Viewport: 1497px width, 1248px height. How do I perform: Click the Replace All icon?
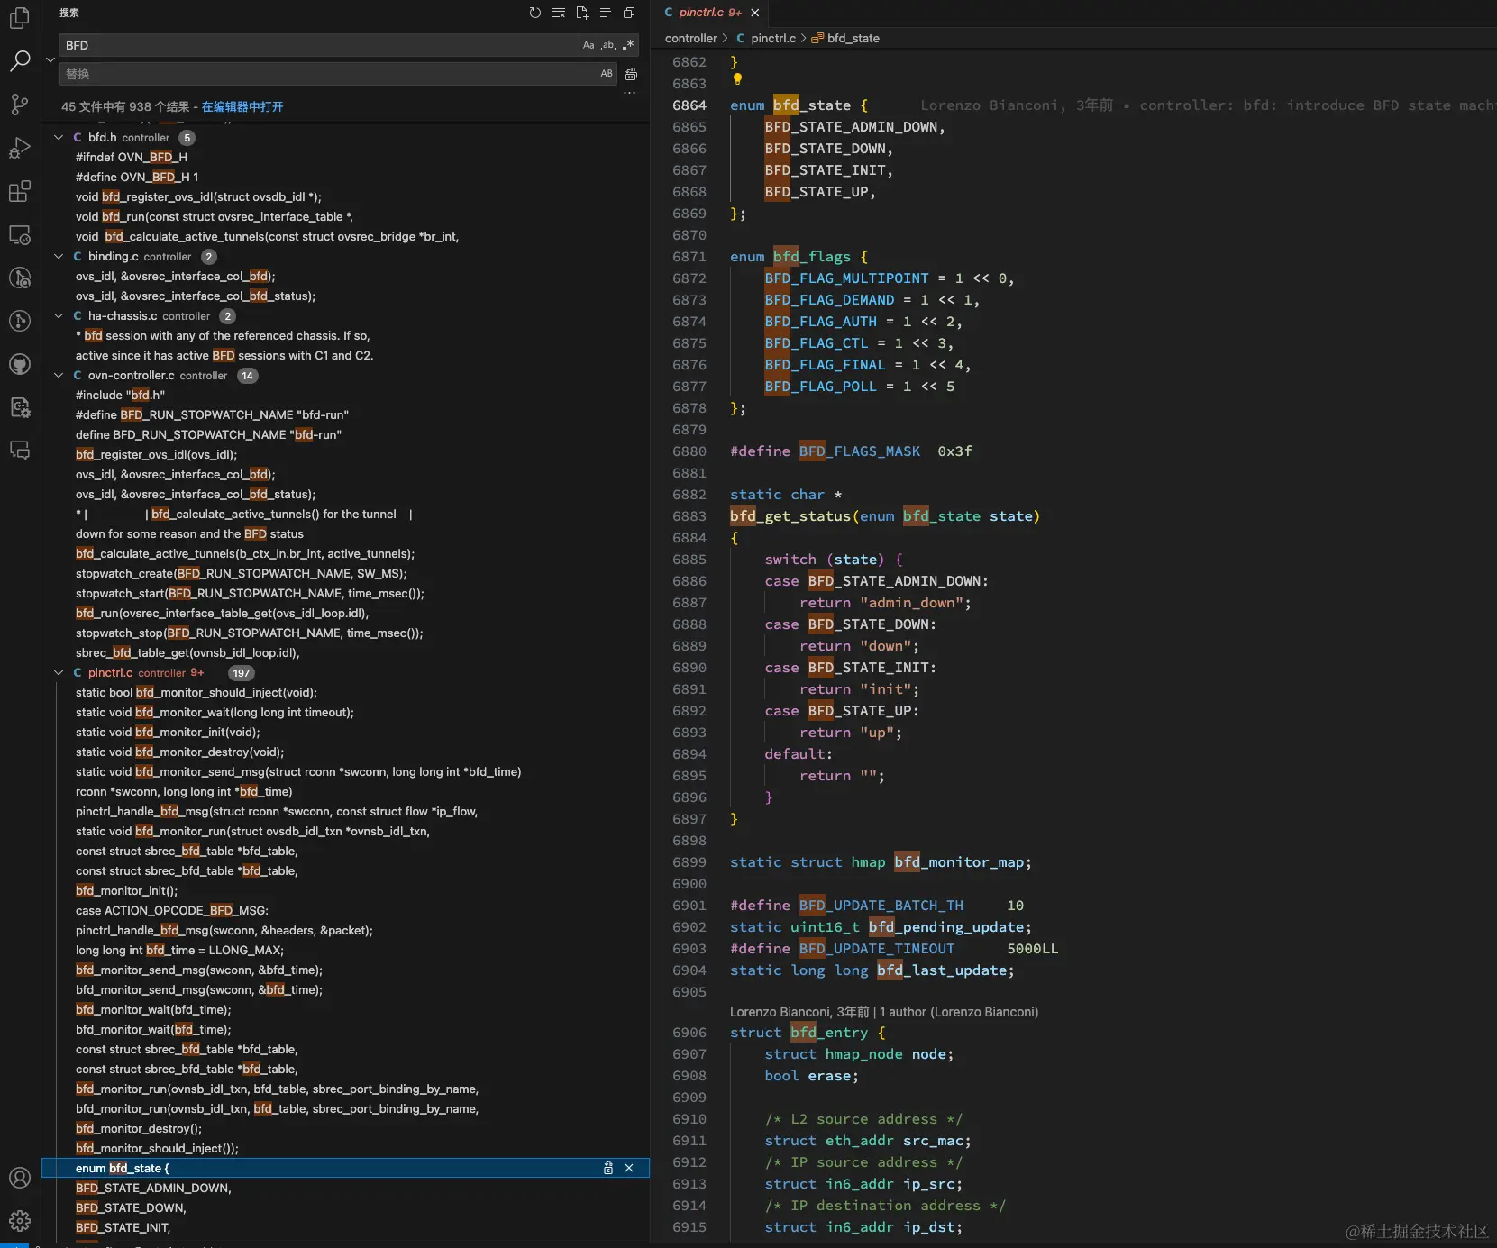tap(631, 74)
